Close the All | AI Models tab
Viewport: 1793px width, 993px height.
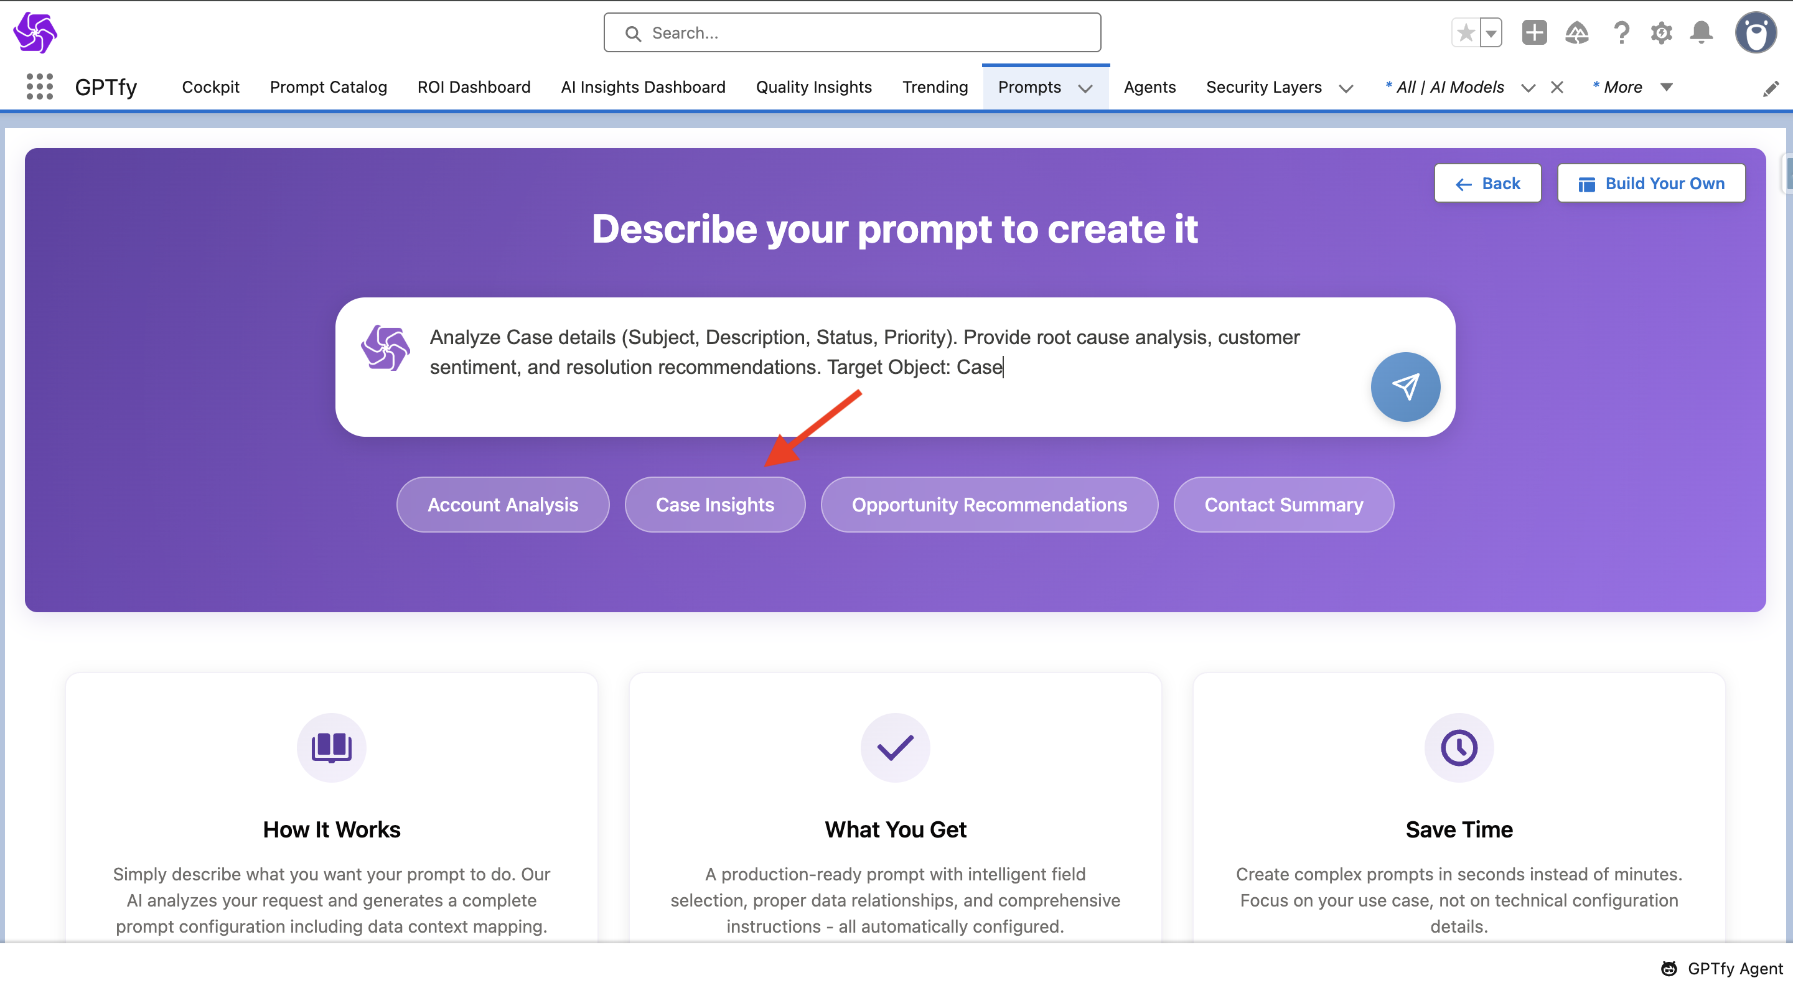click(x=1557, y=87)
